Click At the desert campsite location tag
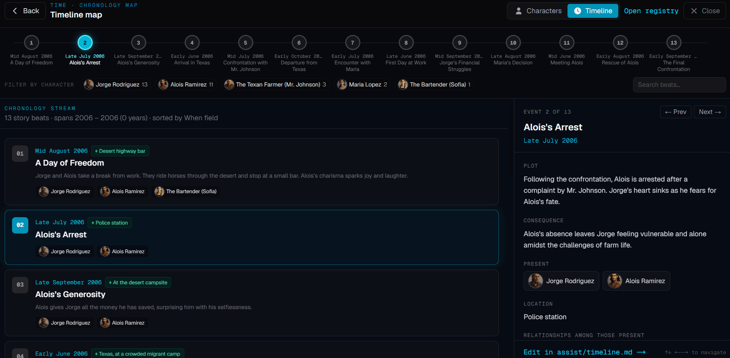Screen dimensions: 730x358 click(138, 282)
